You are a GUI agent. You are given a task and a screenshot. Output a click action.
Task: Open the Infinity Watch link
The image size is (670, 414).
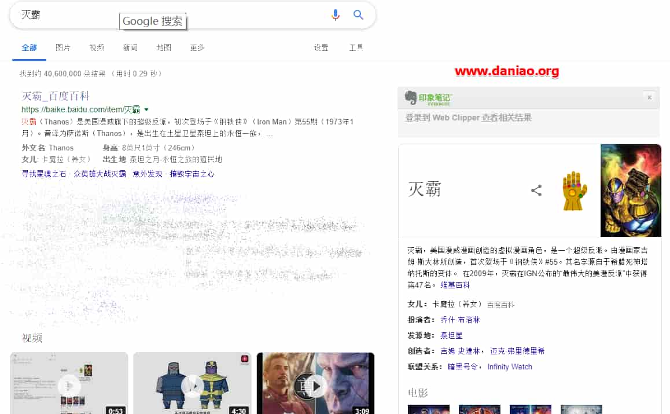[510, 367]
